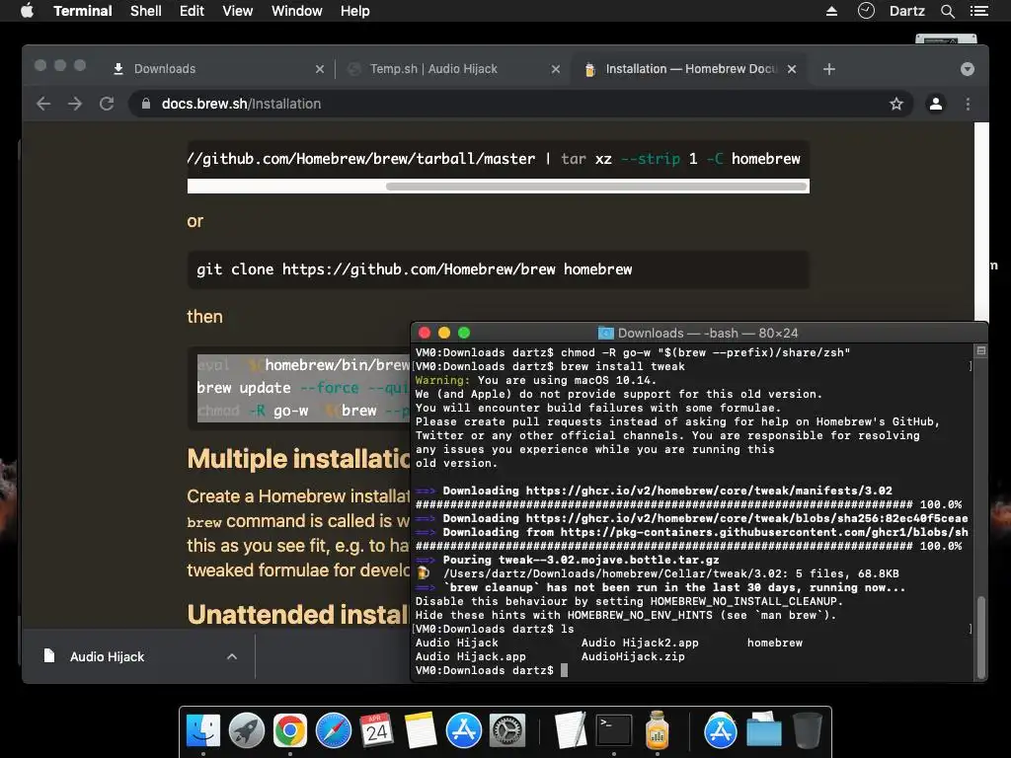The height and width of the screenshot is (758, 1011).
Task: Open the tab search dropdown arrow
Action: 968,69
